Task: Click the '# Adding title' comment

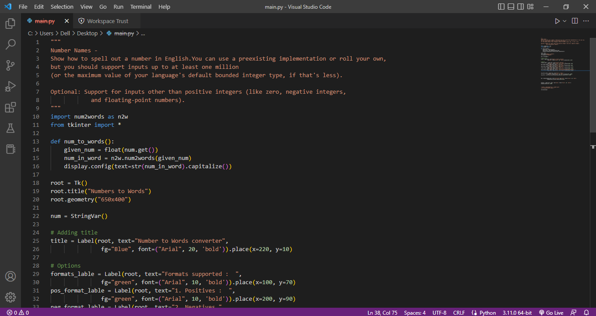Action: [x=74, y=233]
